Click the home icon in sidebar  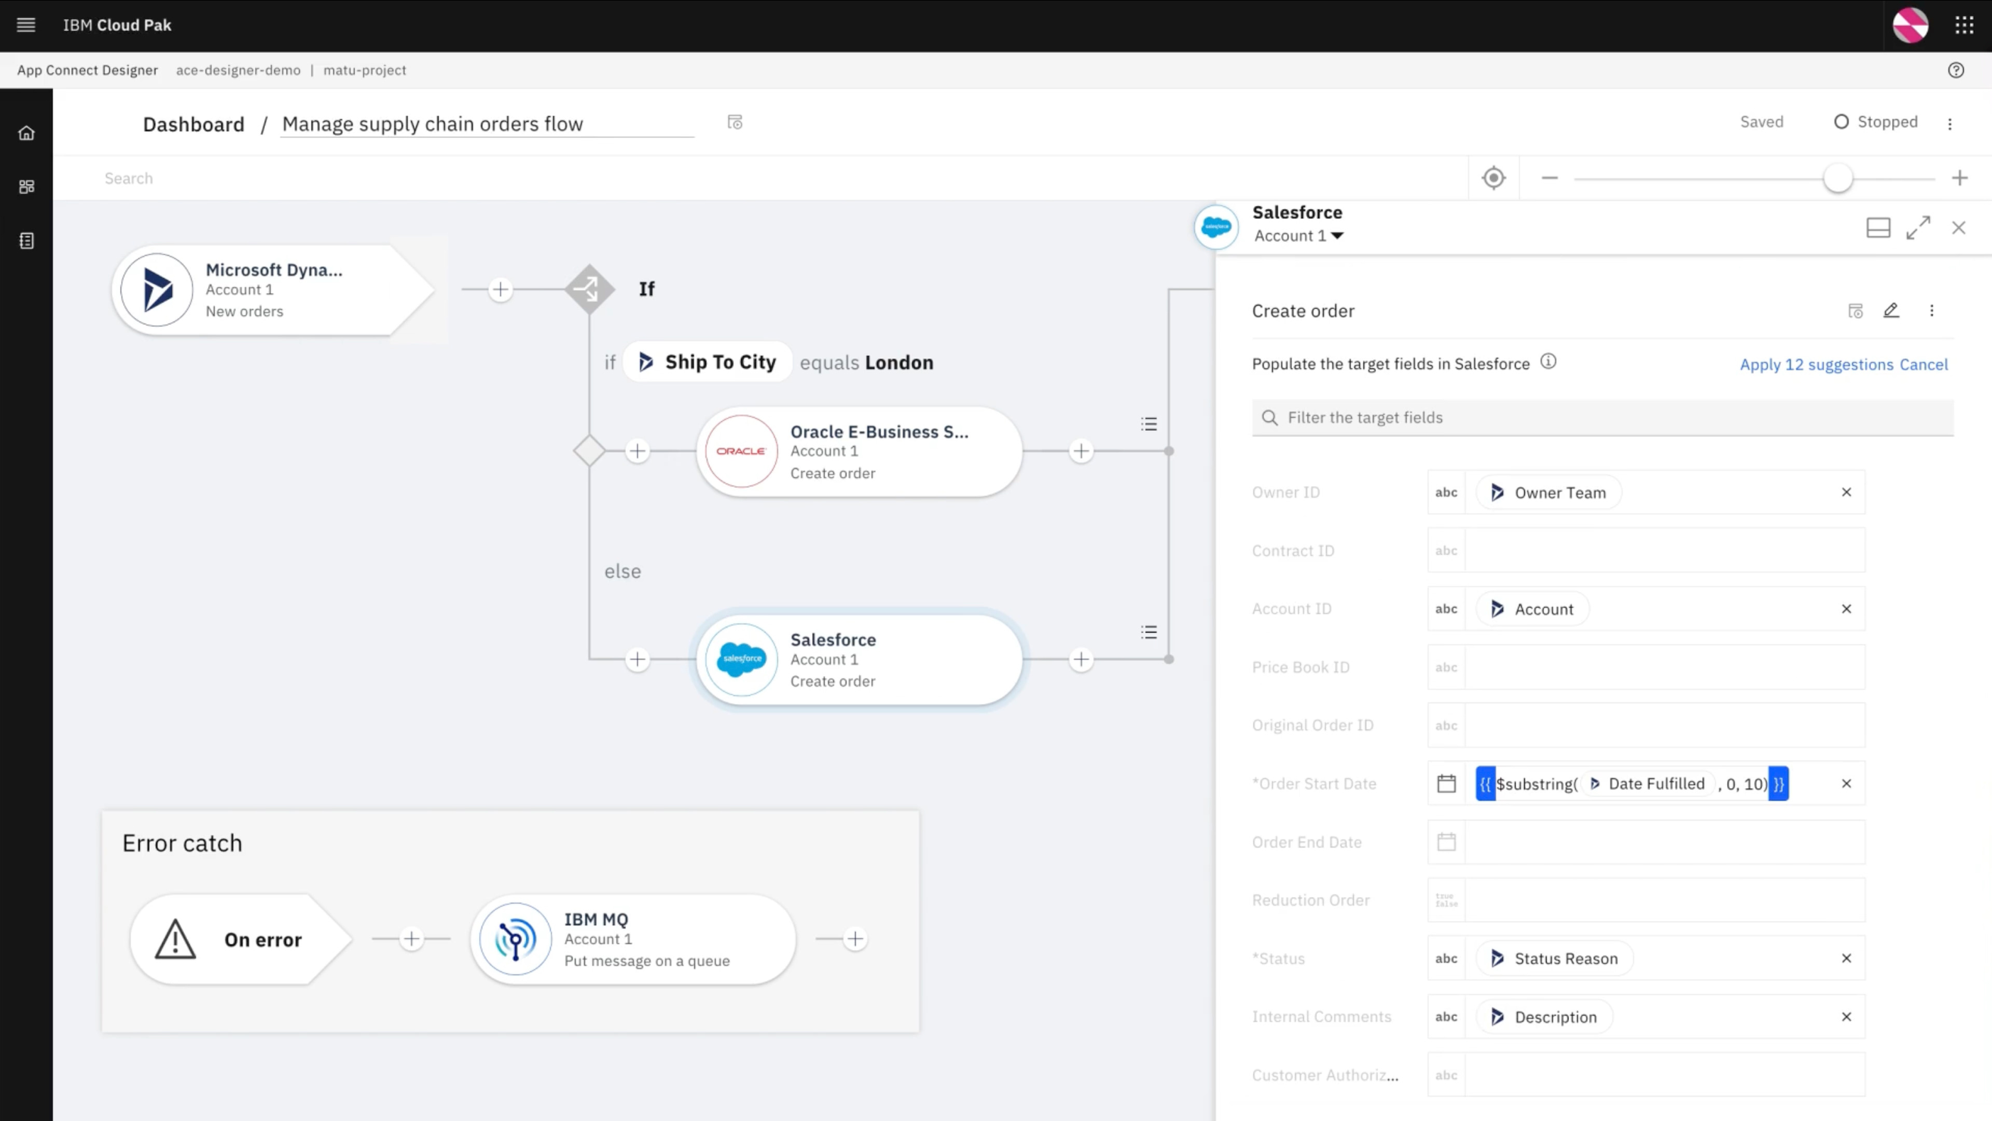(x=26, y=133)
